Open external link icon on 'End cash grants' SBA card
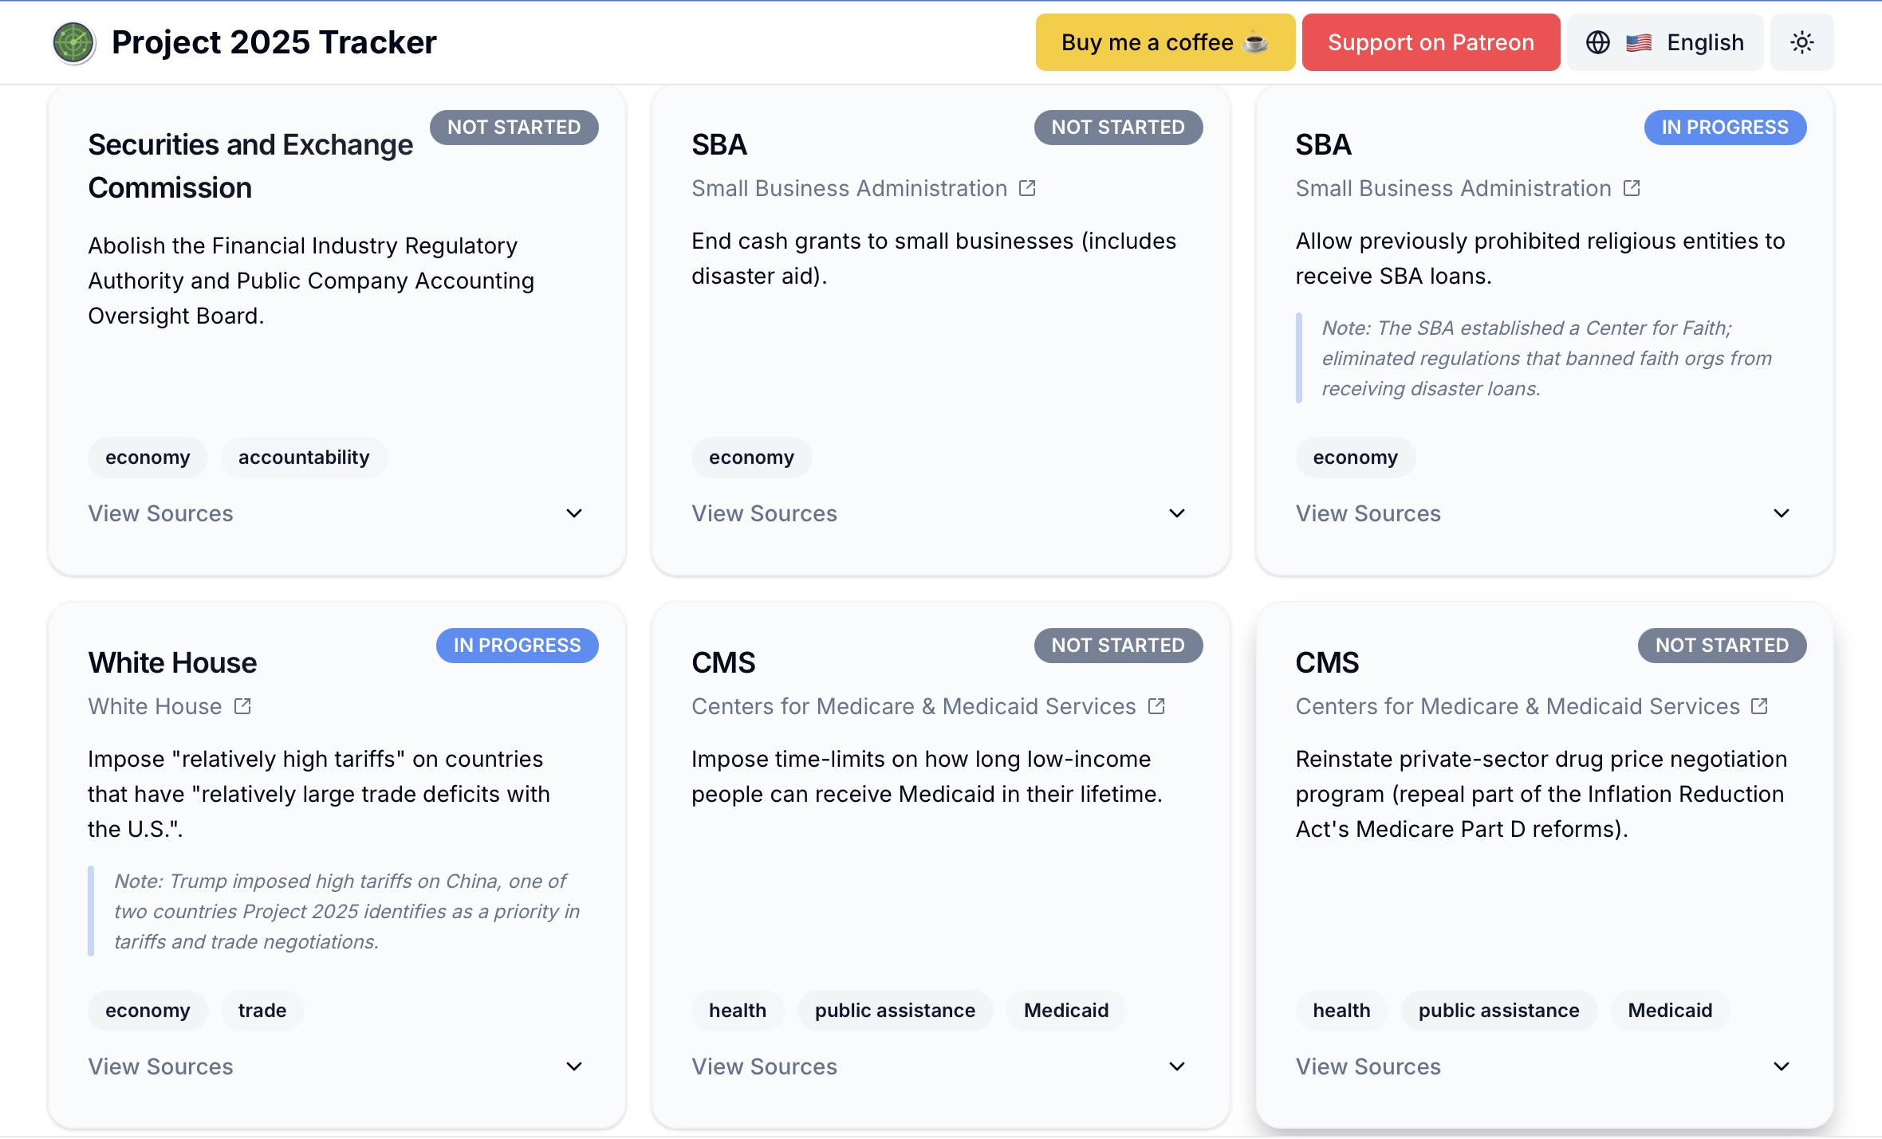Screen dimensions: 1882x1139 pos(1027,188)
